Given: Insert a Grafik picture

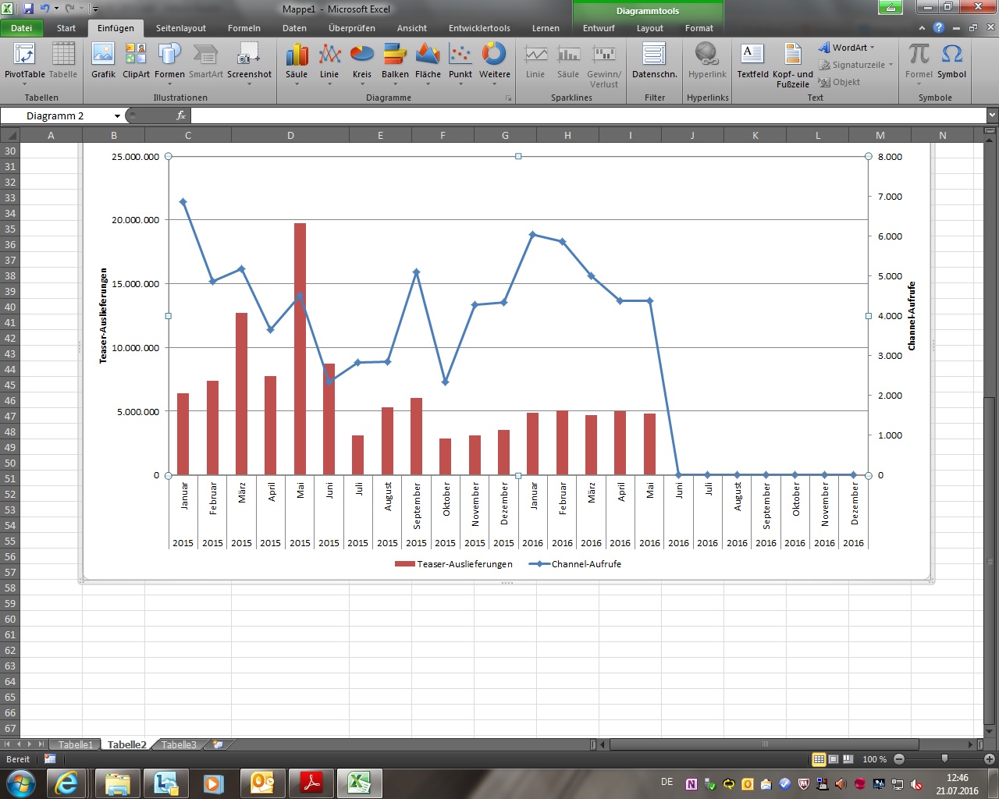Looking at the screenshot, I should point(103,61).
